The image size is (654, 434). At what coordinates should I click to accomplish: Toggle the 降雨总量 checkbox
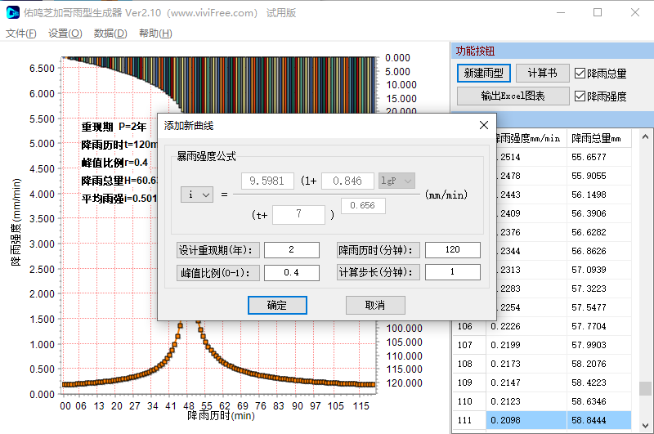(x=580, y=74)
